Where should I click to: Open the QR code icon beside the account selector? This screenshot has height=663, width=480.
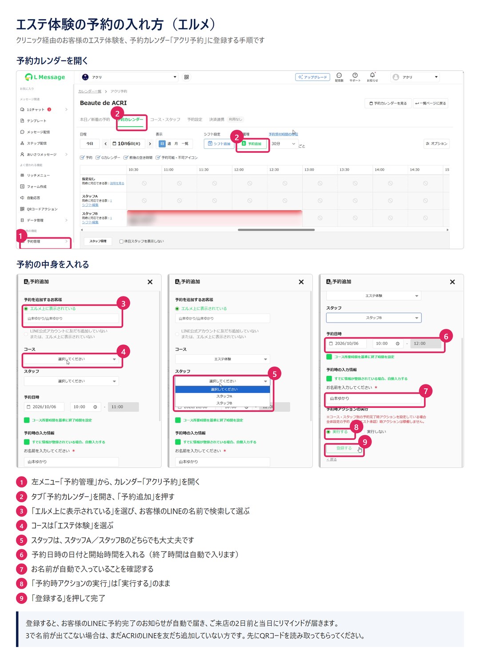point(187,77)
